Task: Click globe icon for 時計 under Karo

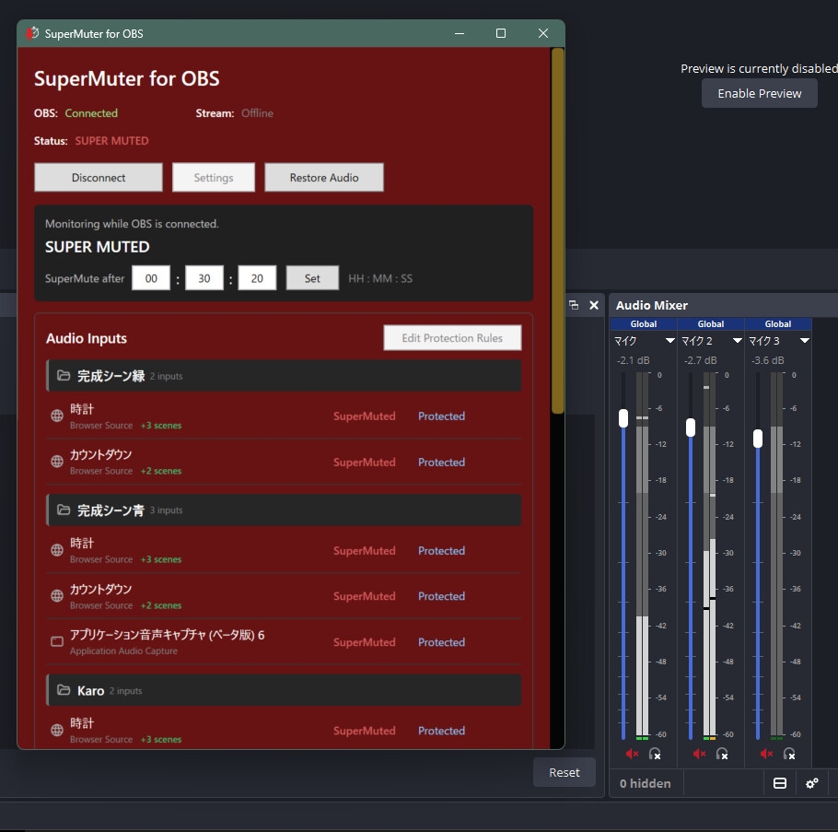Action: click(57, 730)
